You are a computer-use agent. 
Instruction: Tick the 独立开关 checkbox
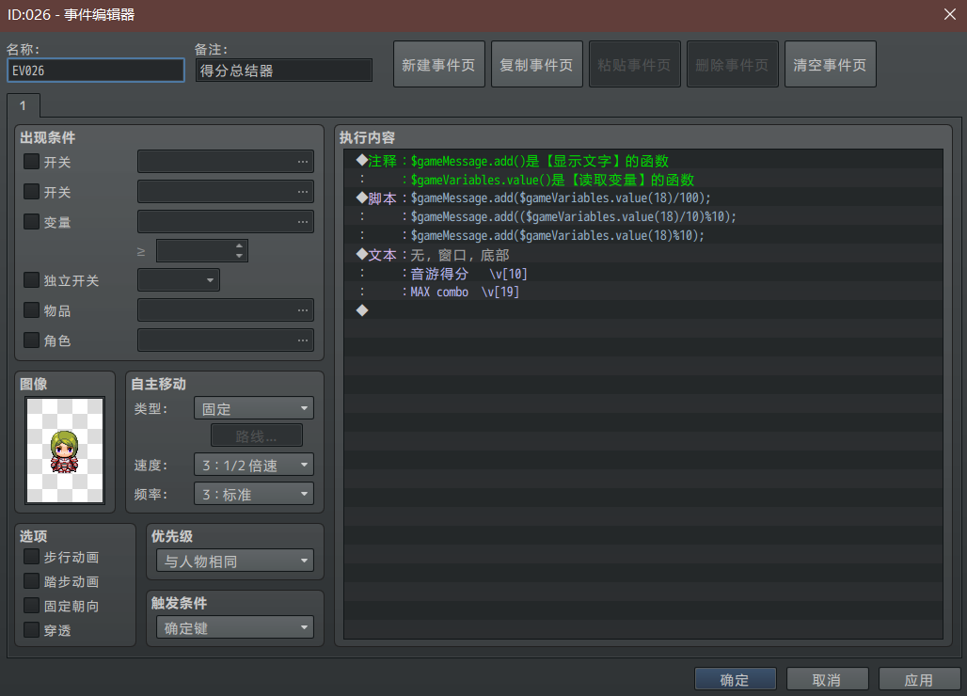[31, 280]
